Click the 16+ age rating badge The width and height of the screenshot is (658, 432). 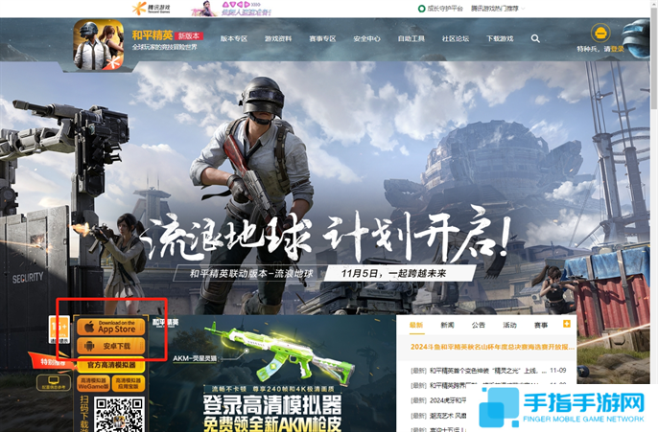59,330
